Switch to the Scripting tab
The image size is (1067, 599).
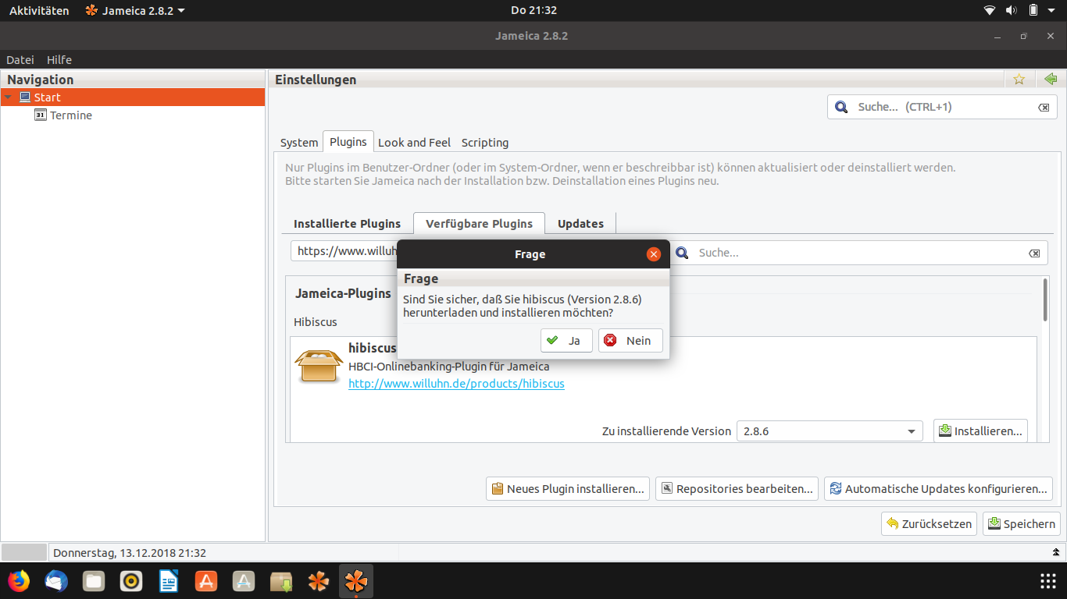[485, 143]
